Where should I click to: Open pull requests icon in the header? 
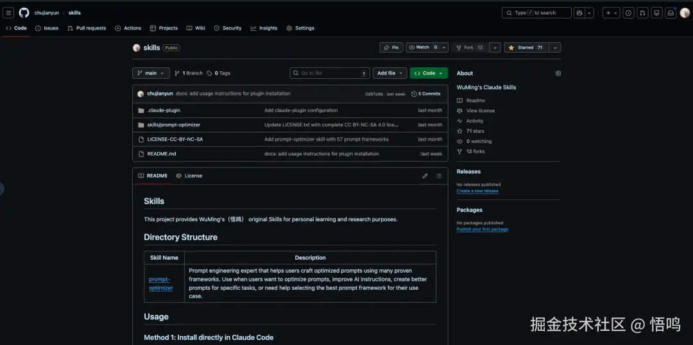click(x=642, y=13)
